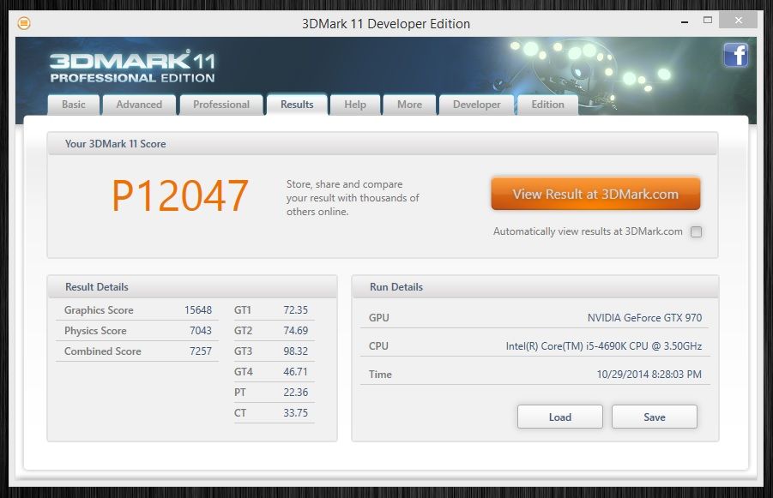This screenshot has height=498, width=773.
Task: Click the GT1 value 72.35
Action: click(295, 310)
